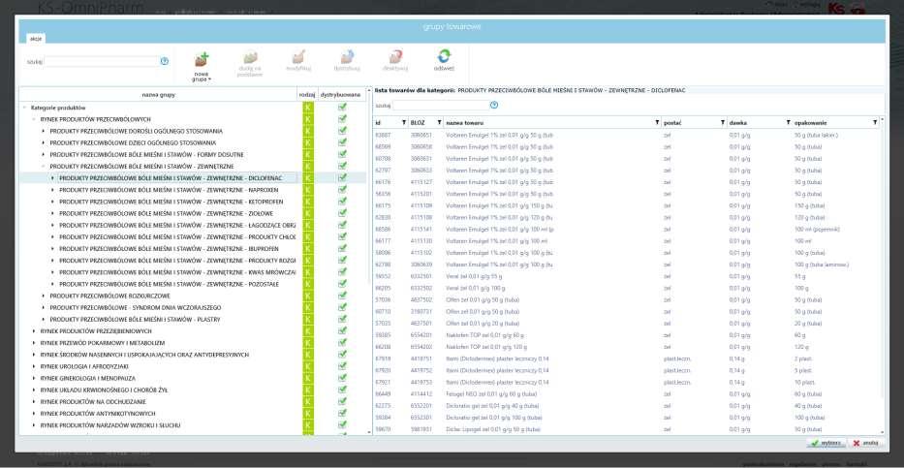This screenshot has height=468, width=904.
Task: Open filter icon on the 'id' column
Action: point(404,123)
